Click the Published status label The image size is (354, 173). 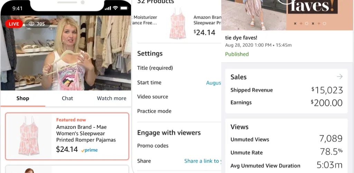237,54
